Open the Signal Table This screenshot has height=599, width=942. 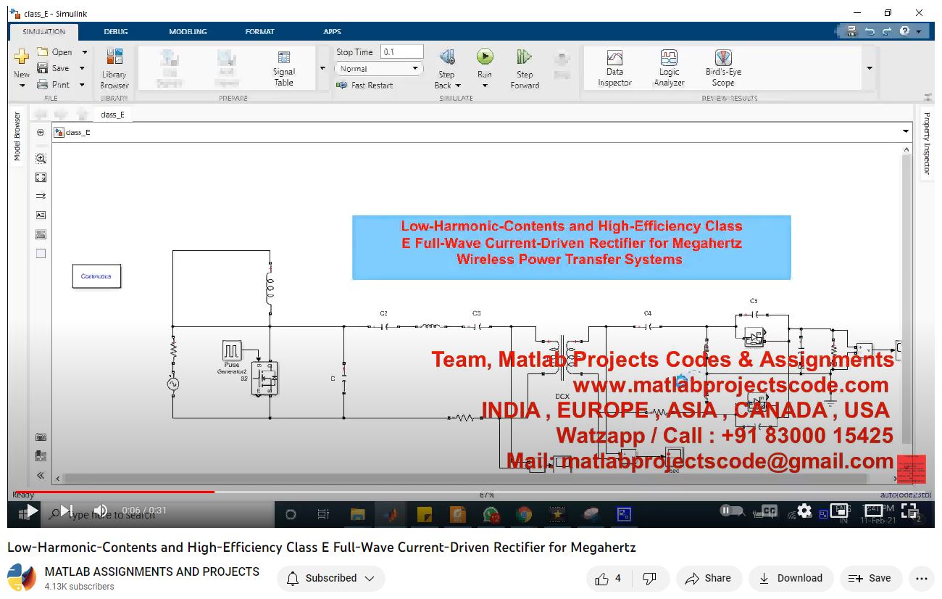tap(284, 67)
